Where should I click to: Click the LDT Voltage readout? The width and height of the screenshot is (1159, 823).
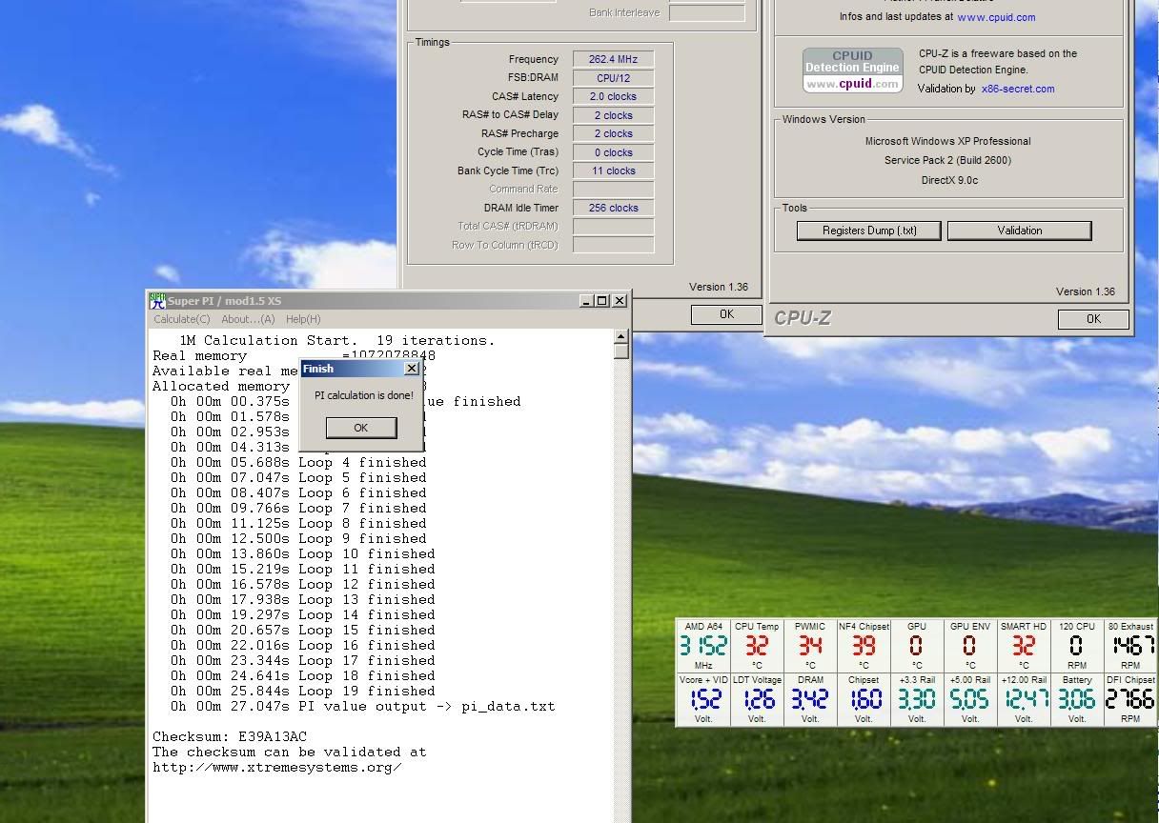pyautogui.click(x=757, y=699)
